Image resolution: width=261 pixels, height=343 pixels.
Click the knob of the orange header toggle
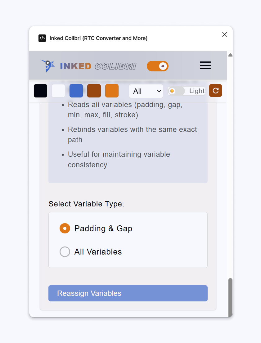pos(163,66)
